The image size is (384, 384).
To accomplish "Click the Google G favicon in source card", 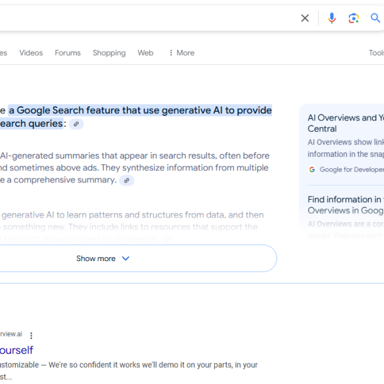I will coord(312,170).
